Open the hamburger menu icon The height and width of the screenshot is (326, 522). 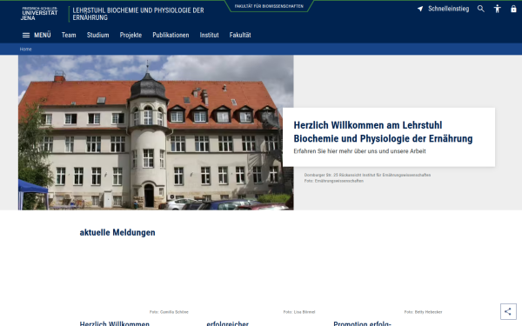coord(26,36)
